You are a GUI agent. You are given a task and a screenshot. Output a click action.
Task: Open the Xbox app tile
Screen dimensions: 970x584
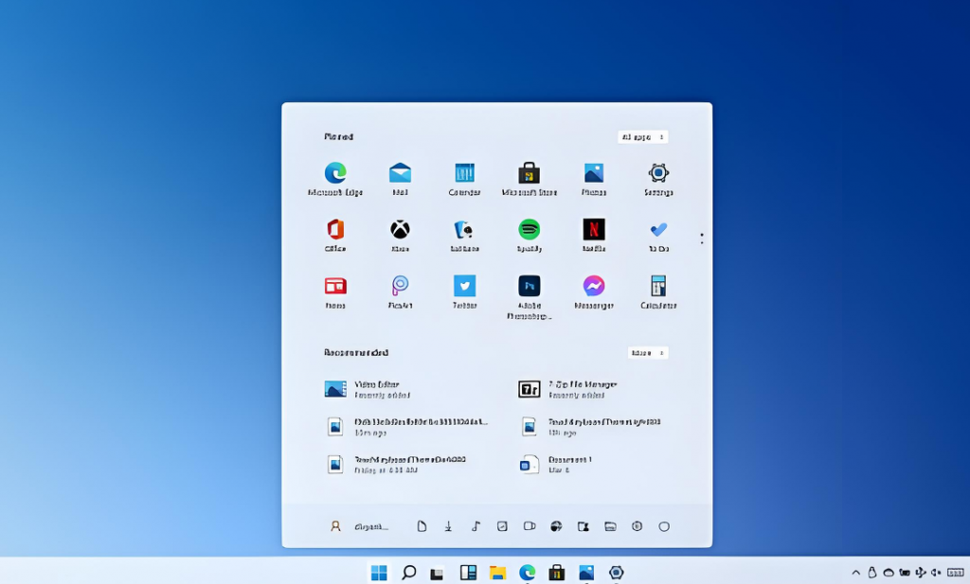tap(400, 230)
